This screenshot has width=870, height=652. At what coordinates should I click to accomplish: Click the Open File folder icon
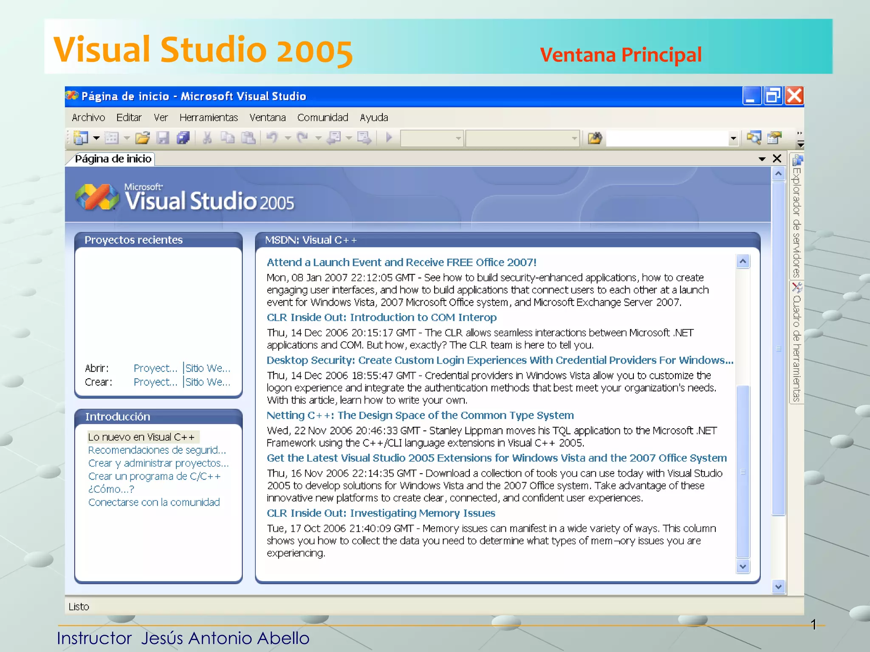143,138
